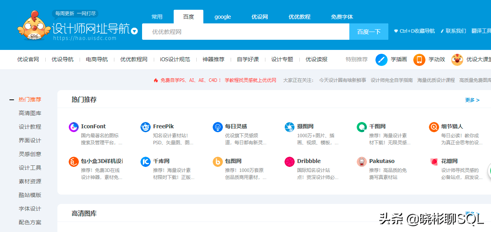Select 配色方案 in left sidebar
The height and width of the screenshot is (232, 491).
[30, 223]
